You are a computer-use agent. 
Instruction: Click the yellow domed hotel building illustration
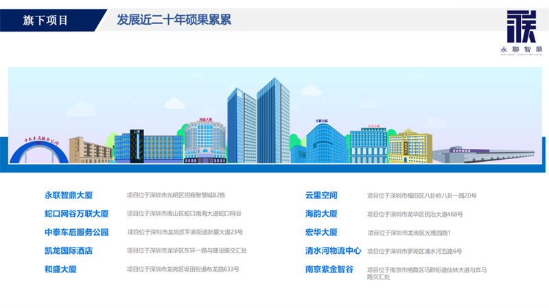(x=410, y=146)
